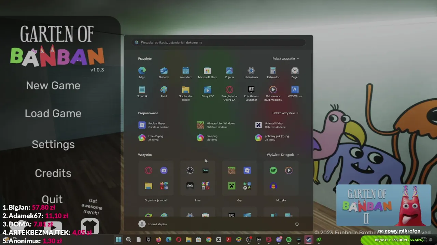Open Ustawienia settings app

(x=251, y=72)
